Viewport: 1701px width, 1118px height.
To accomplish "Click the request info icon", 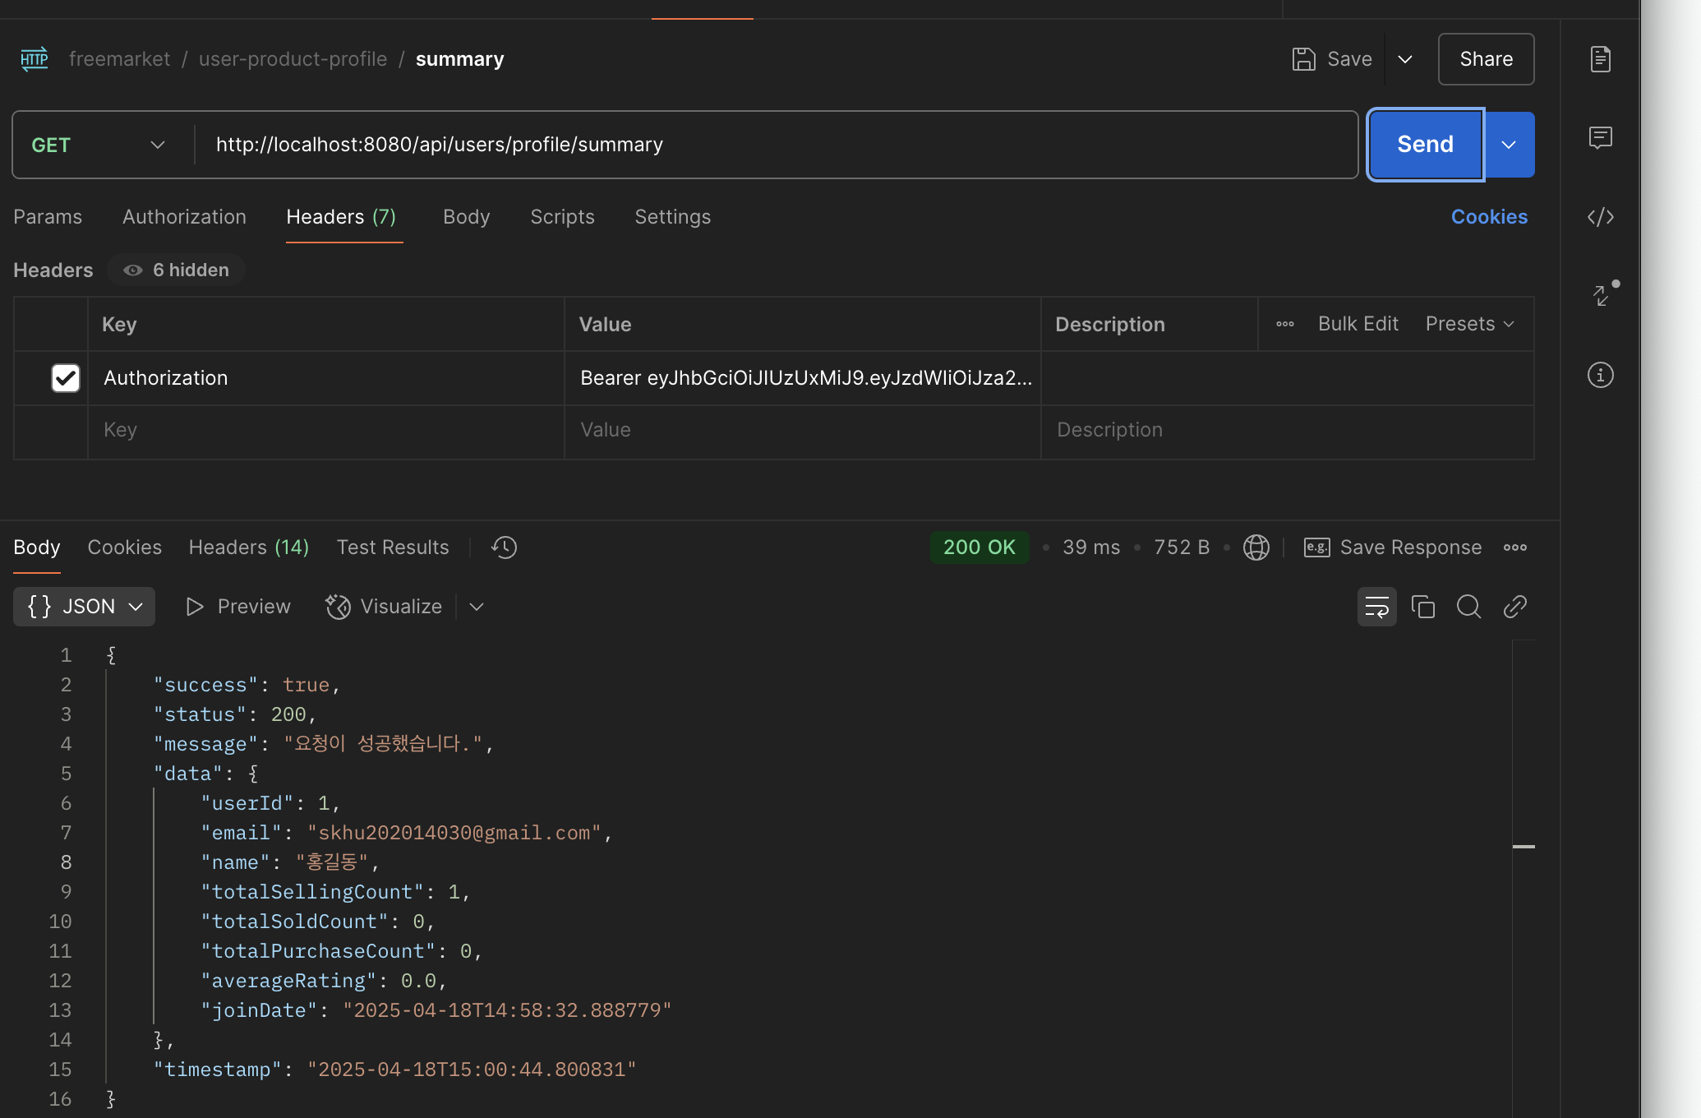I will coord(1600,376).
